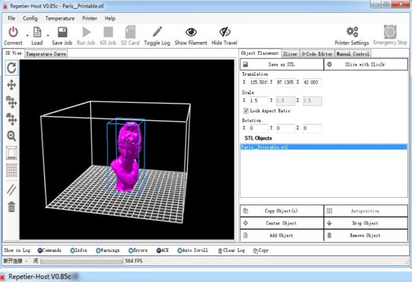
Task: Toggle the Log pencil icon
Action: (x=157, y=32)
